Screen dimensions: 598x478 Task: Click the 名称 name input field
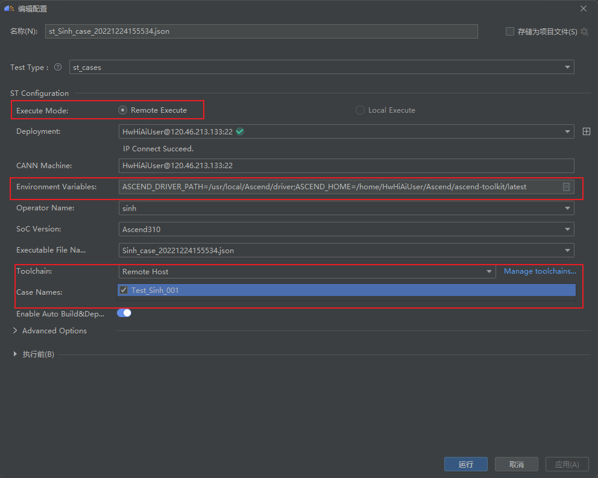261,31
